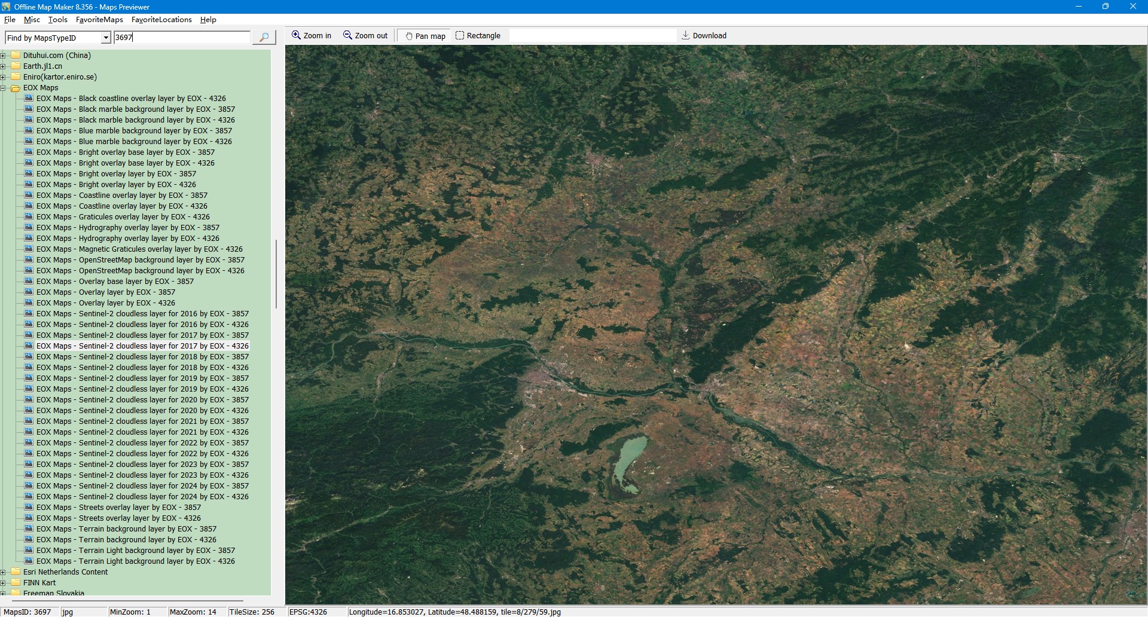Select Terrain Light background layer 4326
This screenshot has height=617, width=1148.
coord(135,561)
